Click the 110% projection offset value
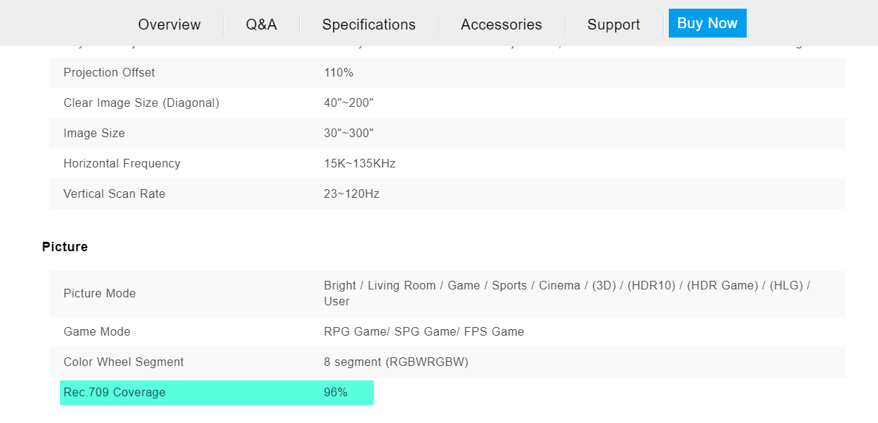This screenshot has width=878, height=423. point(338,73)
